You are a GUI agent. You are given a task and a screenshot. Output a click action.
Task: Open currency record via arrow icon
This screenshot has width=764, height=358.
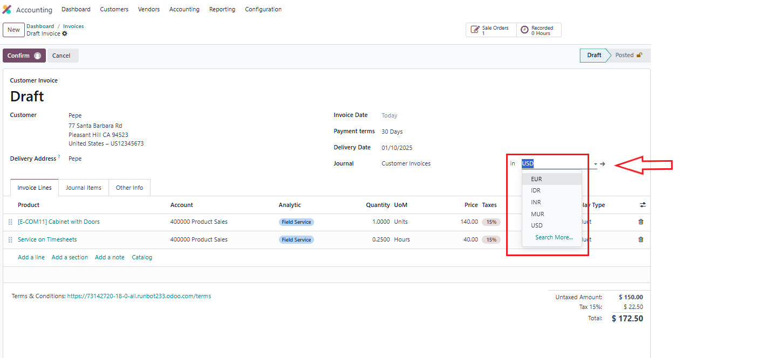(x=603, y=164)
